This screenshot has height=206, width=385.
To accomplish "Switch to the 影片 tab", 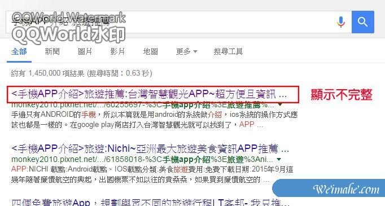I will [117, 51].
